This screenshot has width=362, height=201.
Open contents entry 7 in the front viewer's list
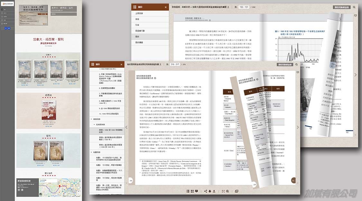[x=107, y=94]
